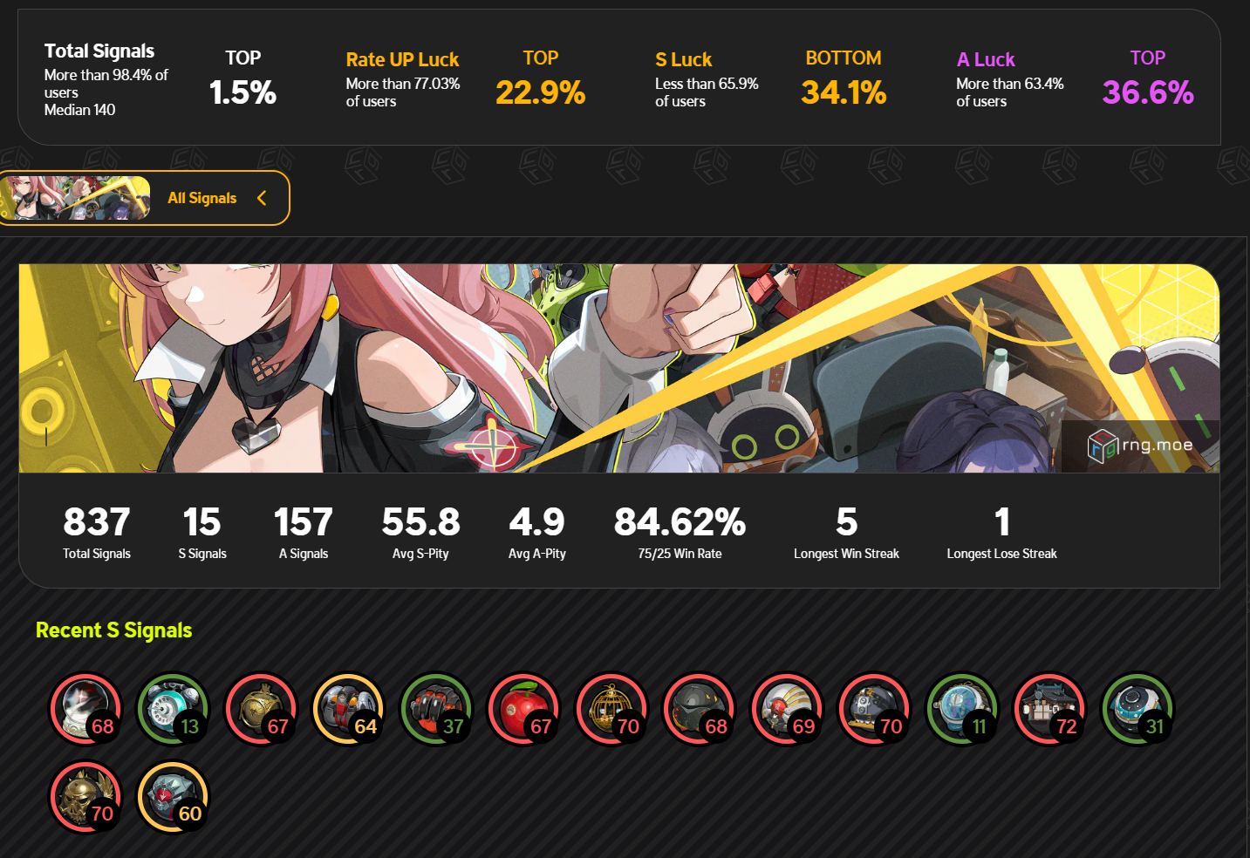This screenshot has height=858, width=1250.
Task: Open the teal-white sphere engine with pity 31
Action: (x=1137, y=709)
